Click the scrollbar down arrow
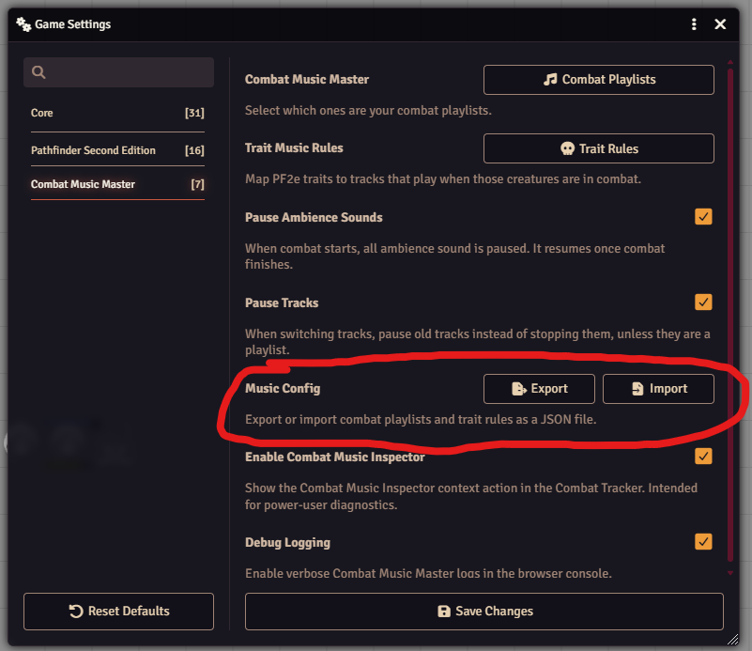Image resolution: width=752 pixels, height=651 pixels. [x=730, y=573]
